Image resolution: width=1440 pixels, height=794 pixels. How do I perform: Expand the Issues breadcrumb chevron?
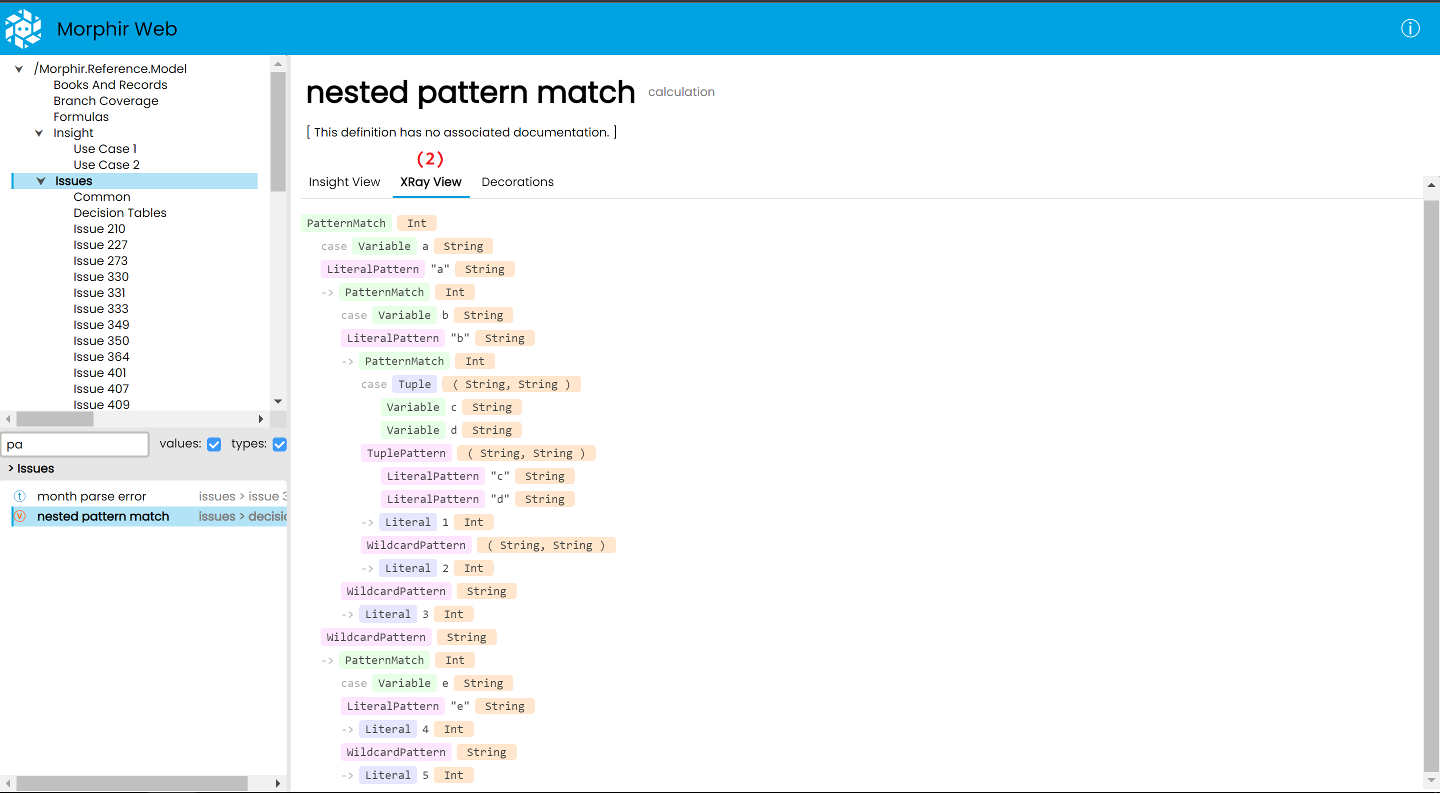[11, 469]
